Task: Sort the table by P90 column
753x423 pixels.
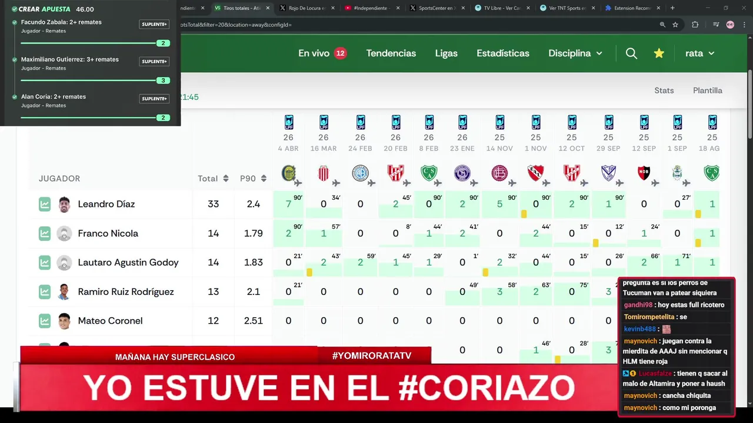Action: click(x=254, y=179)
